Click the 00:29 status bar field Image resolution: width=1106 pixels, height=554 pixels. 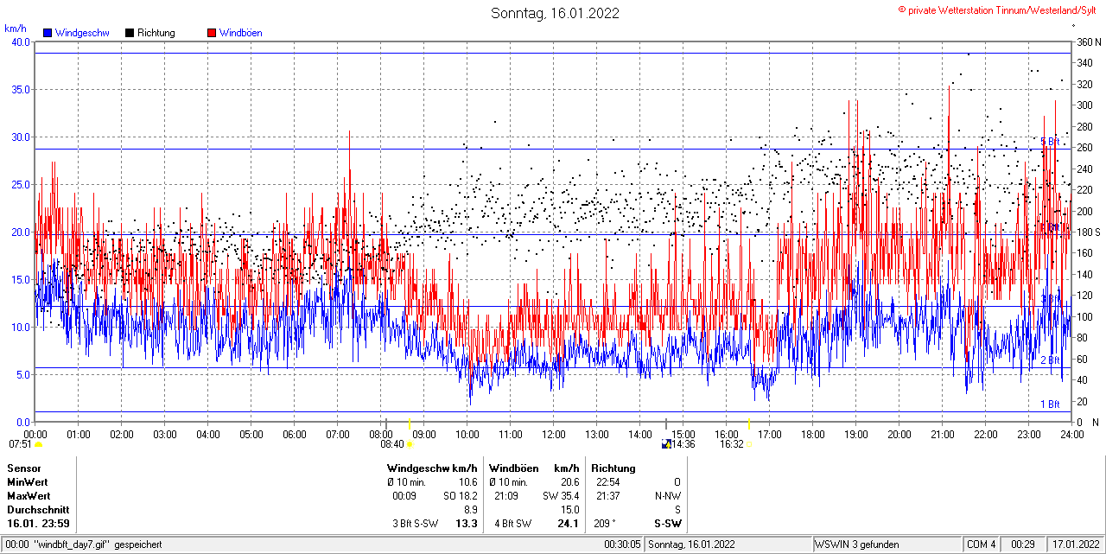pyautogui.click(x=1023, y=544)
